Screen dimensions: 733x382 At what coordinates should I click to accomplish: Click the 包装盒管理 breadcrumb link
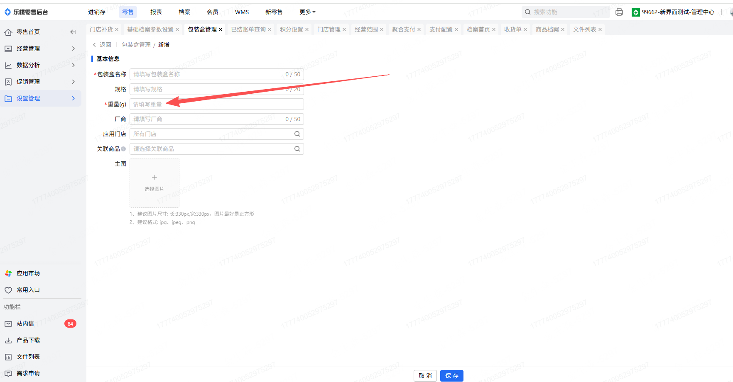pos(136,45)
